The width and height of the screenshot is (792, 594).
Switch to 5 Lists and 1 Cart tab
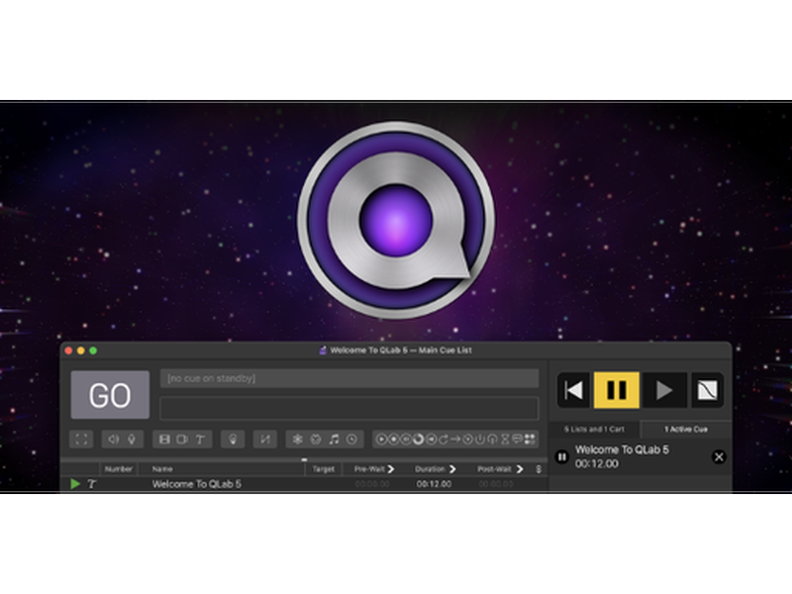point(595,430)
